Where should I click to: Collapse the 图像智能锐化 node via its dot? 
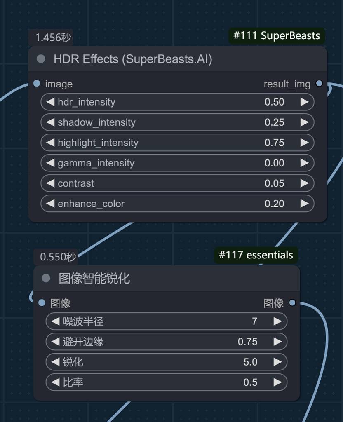[x=46, y=279]
